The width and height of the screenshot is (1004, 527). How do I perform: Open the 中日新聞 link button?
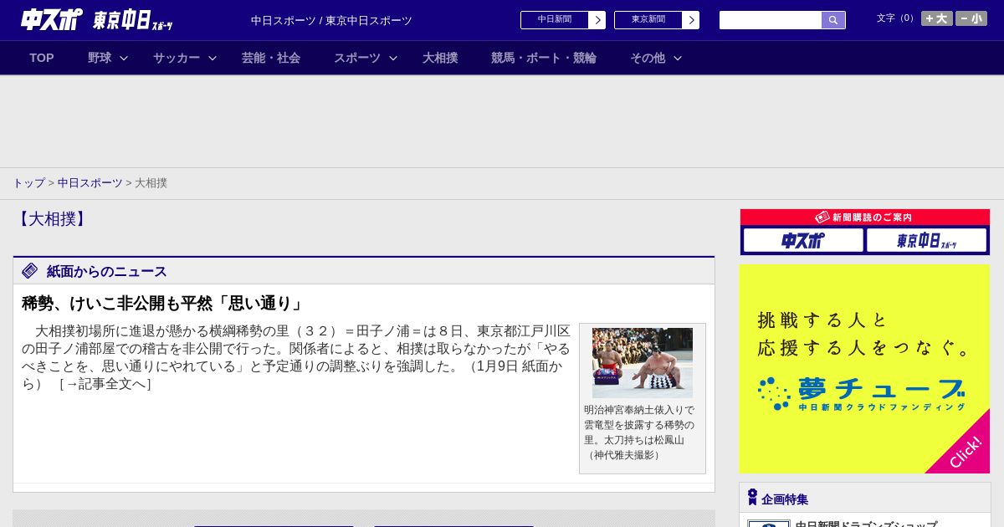click(554, 20)
